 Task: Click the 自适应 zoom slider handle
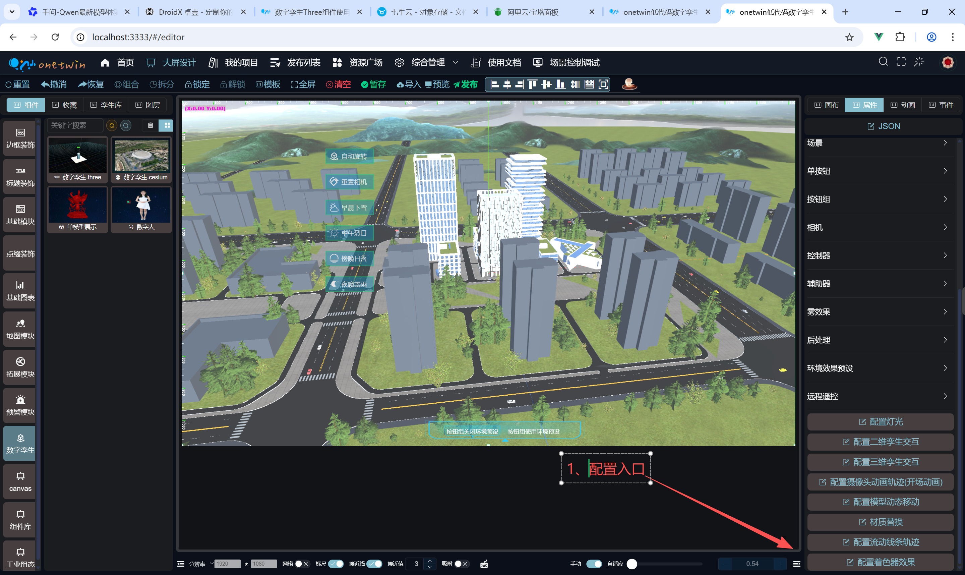coord(631,564)
